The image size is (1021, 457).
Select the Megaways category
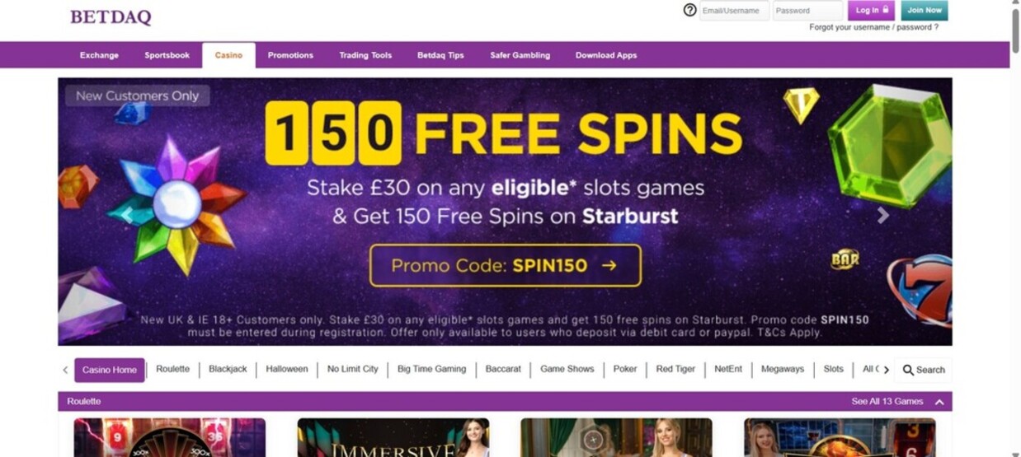tap(782, 369)
